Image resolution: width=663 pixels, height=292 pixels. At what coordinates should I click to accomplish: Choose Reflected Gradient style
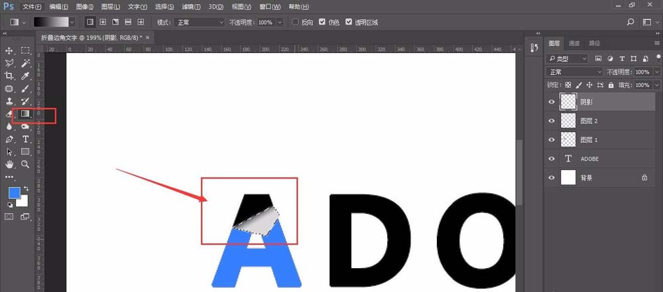click(x=128, y=22)
